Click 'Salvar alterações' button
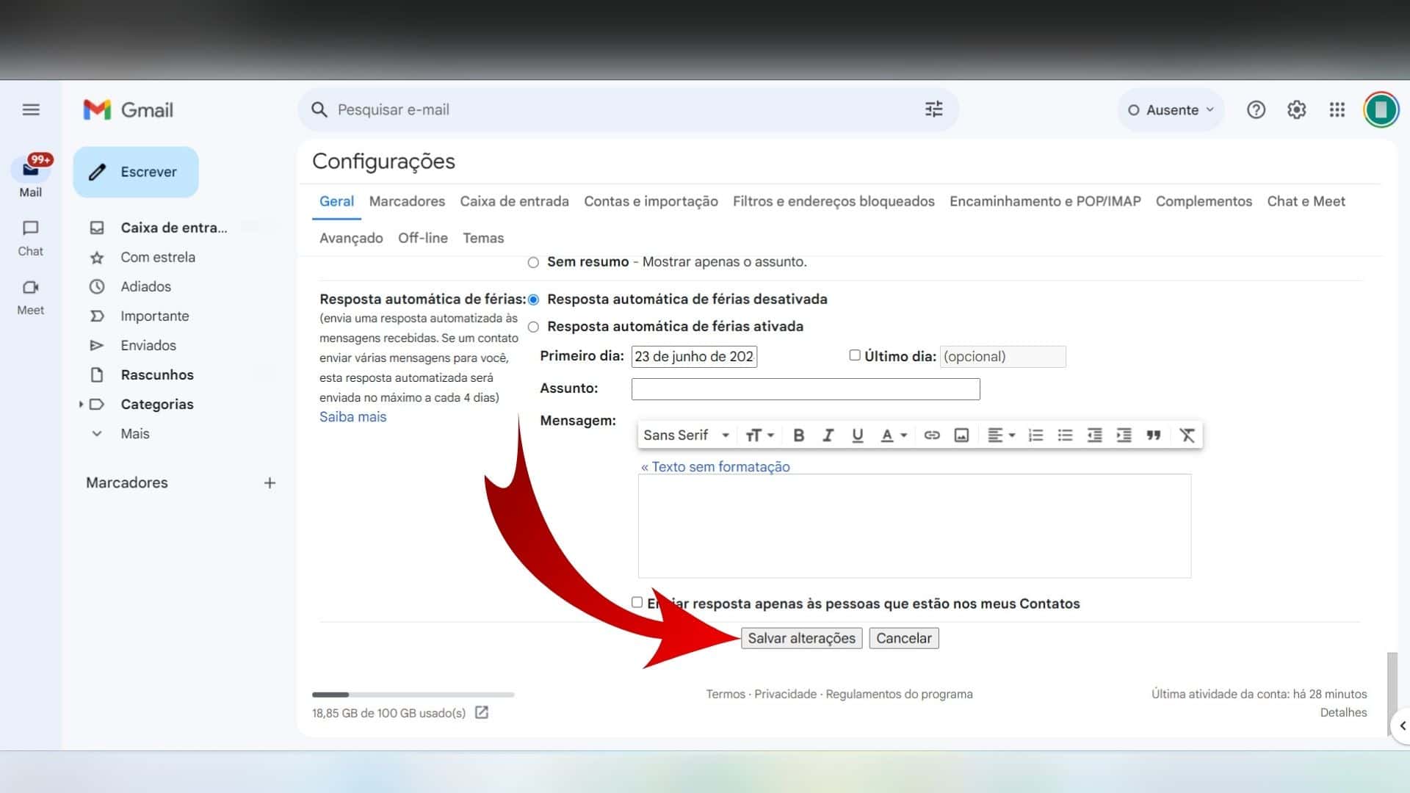The height and width of the screenshot is (793, 1410). point(802,637)
